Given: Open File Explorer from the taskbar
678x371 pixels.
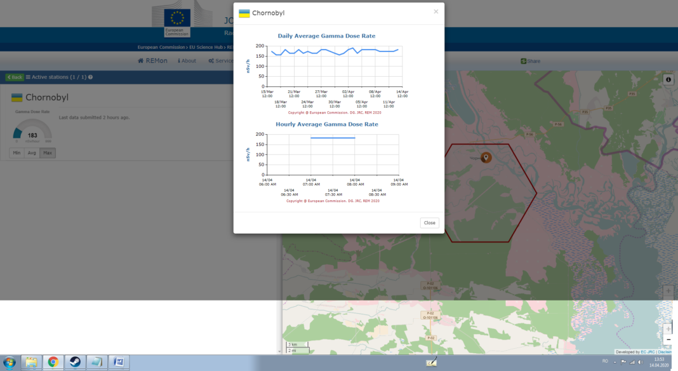Looking at the screenshot, I should (x=31, y=362).
